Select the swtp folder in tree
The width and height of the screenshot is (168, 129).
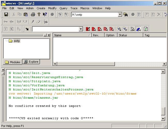pos(17,41)
